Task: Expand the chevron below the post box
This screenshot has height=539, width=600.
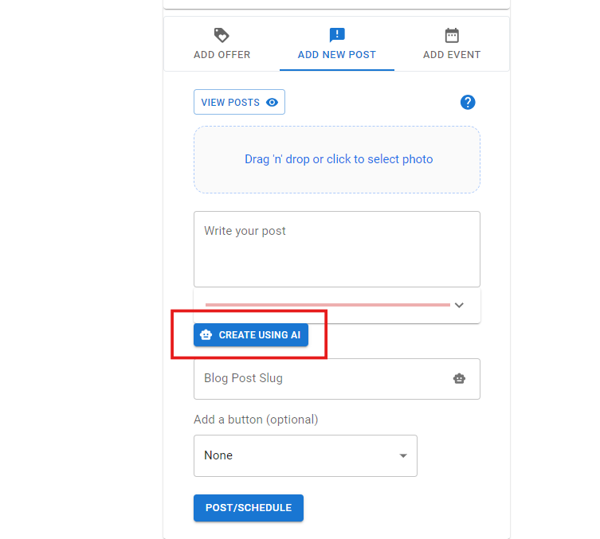Action: point(459,305)
